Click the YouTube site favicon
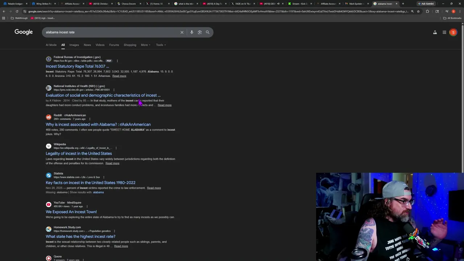This screenshot has height=261, width=464. [x=49, y=204]
